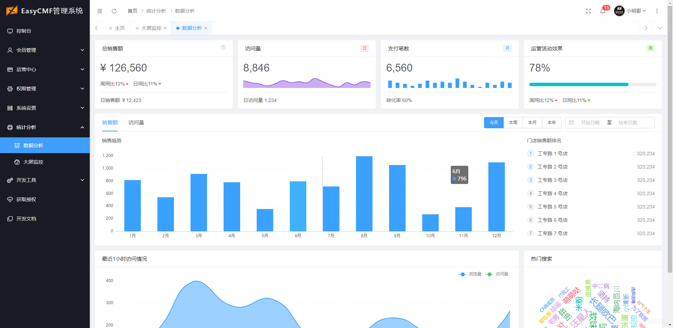The width and height of the screenshot is (673, 328).
Task: Switch to the 大屏监控 tab
Action: pyautogui.click(x=150, y=28)
